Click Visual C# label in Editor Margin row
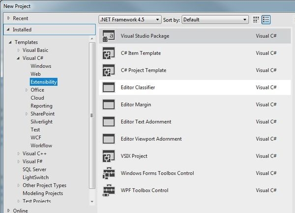The image size is (295, 213). [x=266, y=105]
